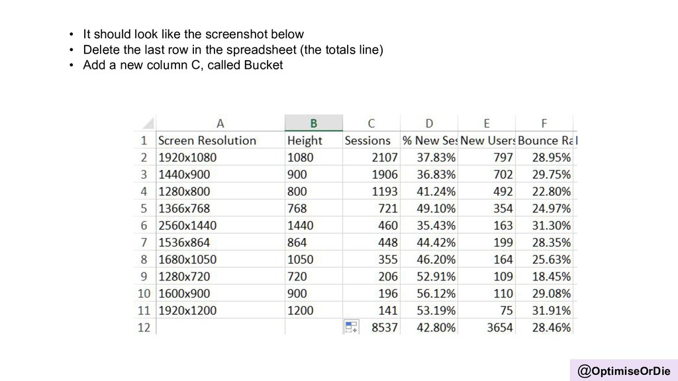The width and height of the screenshot is (678, 381).
Task: Select row 1 header
Action: (144, 140)
